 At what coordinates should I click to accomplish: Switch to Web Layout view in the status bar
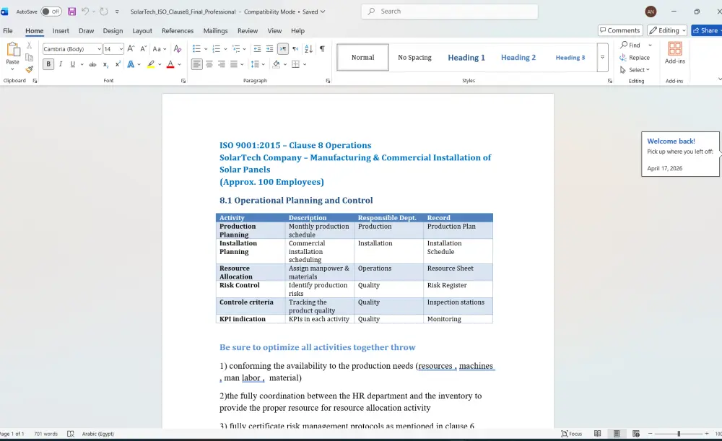[x=636, y=434]
